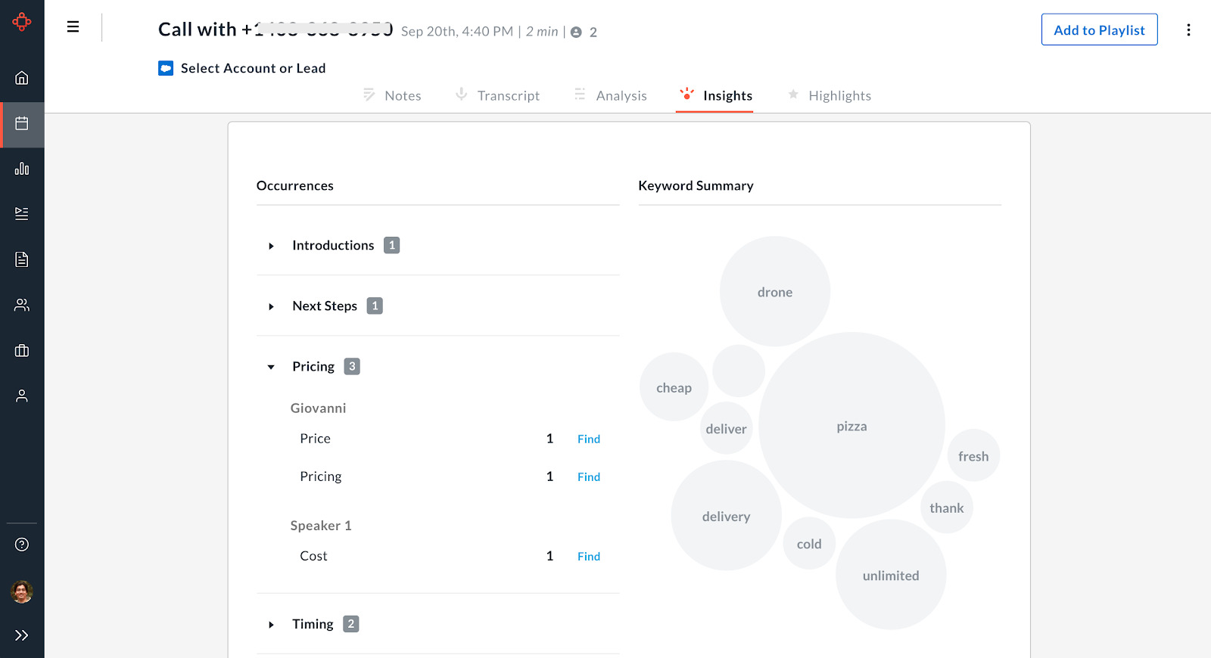Viewport: 1211px width, 658px height.
Task: Expand the Introductions occurrences section
Action: click(x=271, y=246)
